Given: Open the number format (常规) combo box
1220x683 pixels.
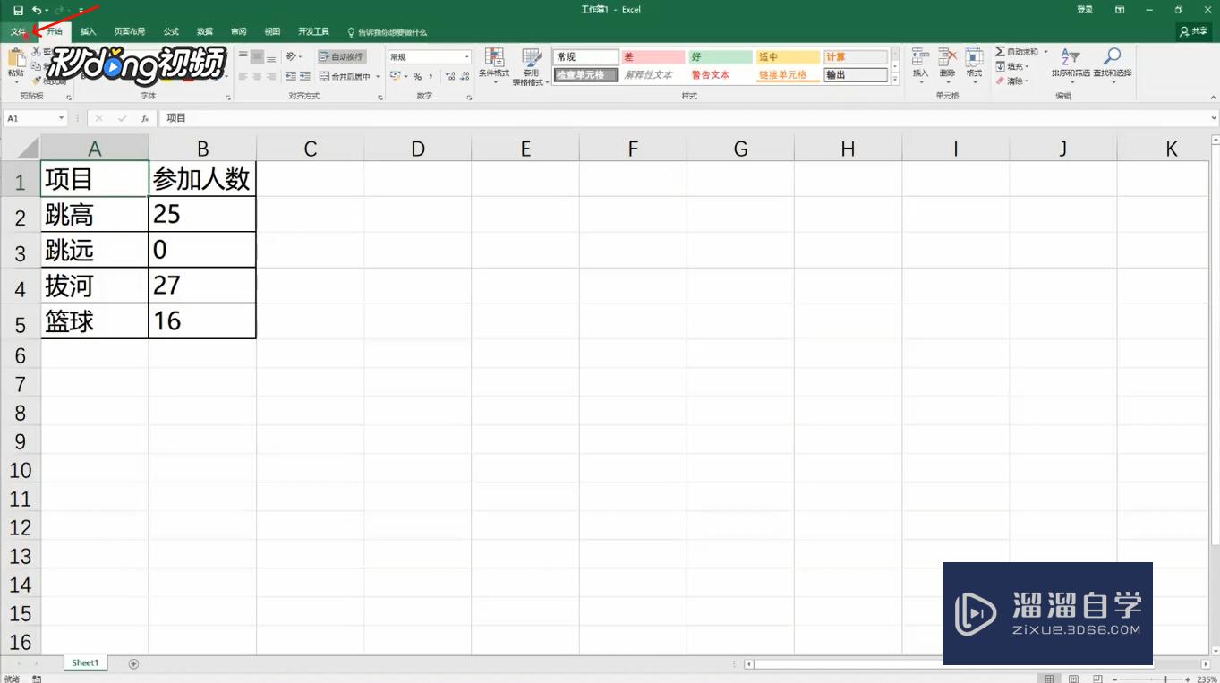Looking at the screenshot, I should (429, 56).
